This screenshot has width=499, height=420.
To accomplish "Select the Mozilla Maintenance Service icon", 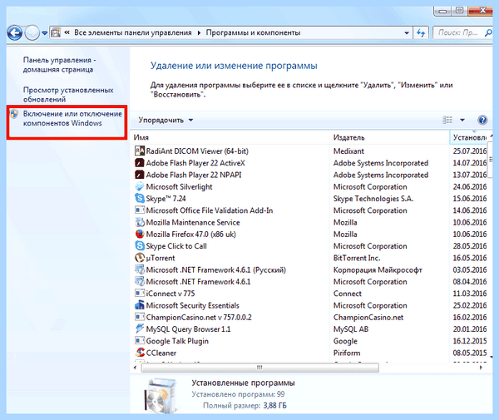I will 140,222.
